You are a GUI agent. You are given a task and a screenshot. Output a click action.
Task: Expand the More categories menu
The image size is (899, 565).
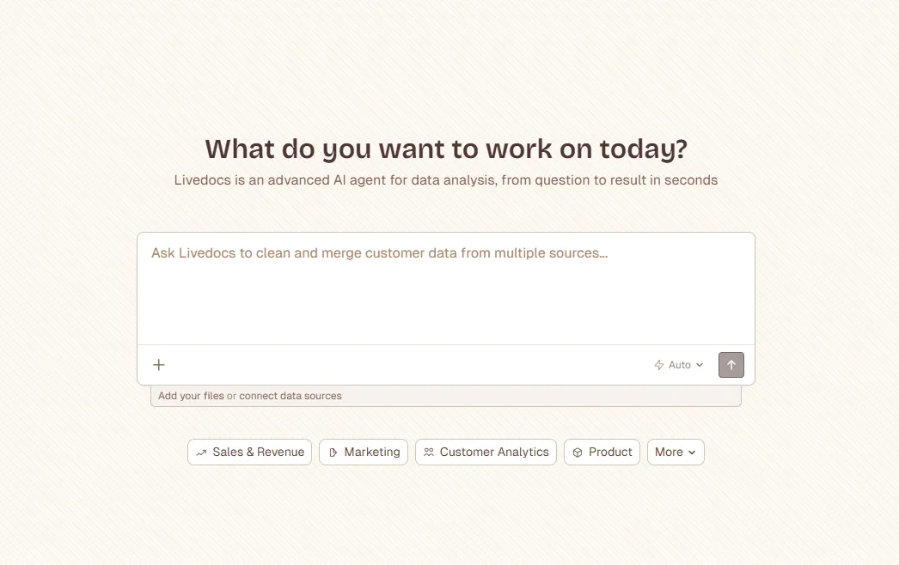(676, 452)
